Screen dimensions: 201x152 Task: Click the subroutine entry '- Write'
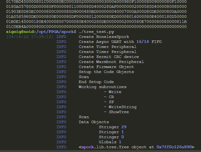coord(113,92)
